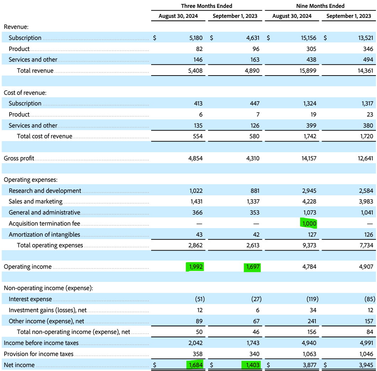The height and width of the screenshot is (371, 377).
Task: Select subscription revenue value 4,631
Action: (x=253, y=38)
